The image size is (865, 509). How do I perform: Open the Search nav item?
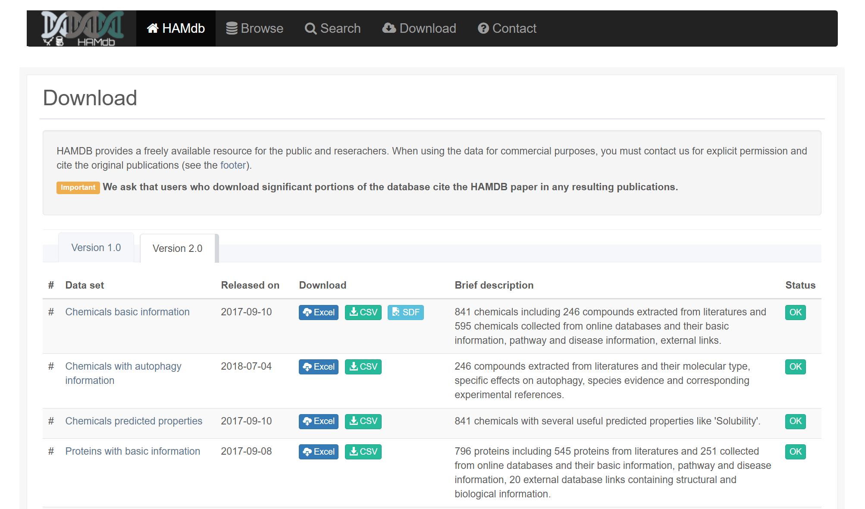point(332,28)
